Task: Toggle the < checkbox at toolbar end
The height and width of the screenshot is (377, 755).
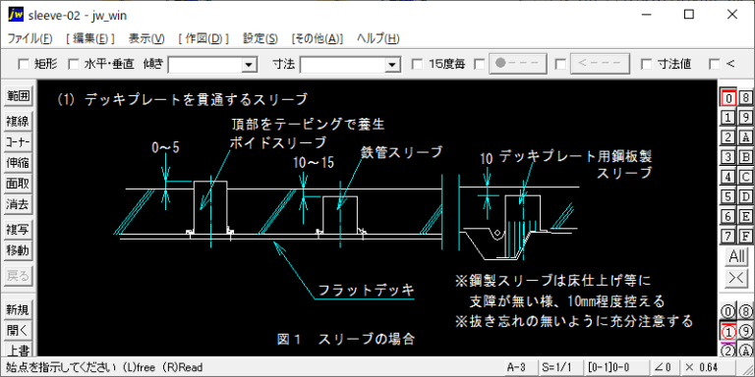Action: 715,64
